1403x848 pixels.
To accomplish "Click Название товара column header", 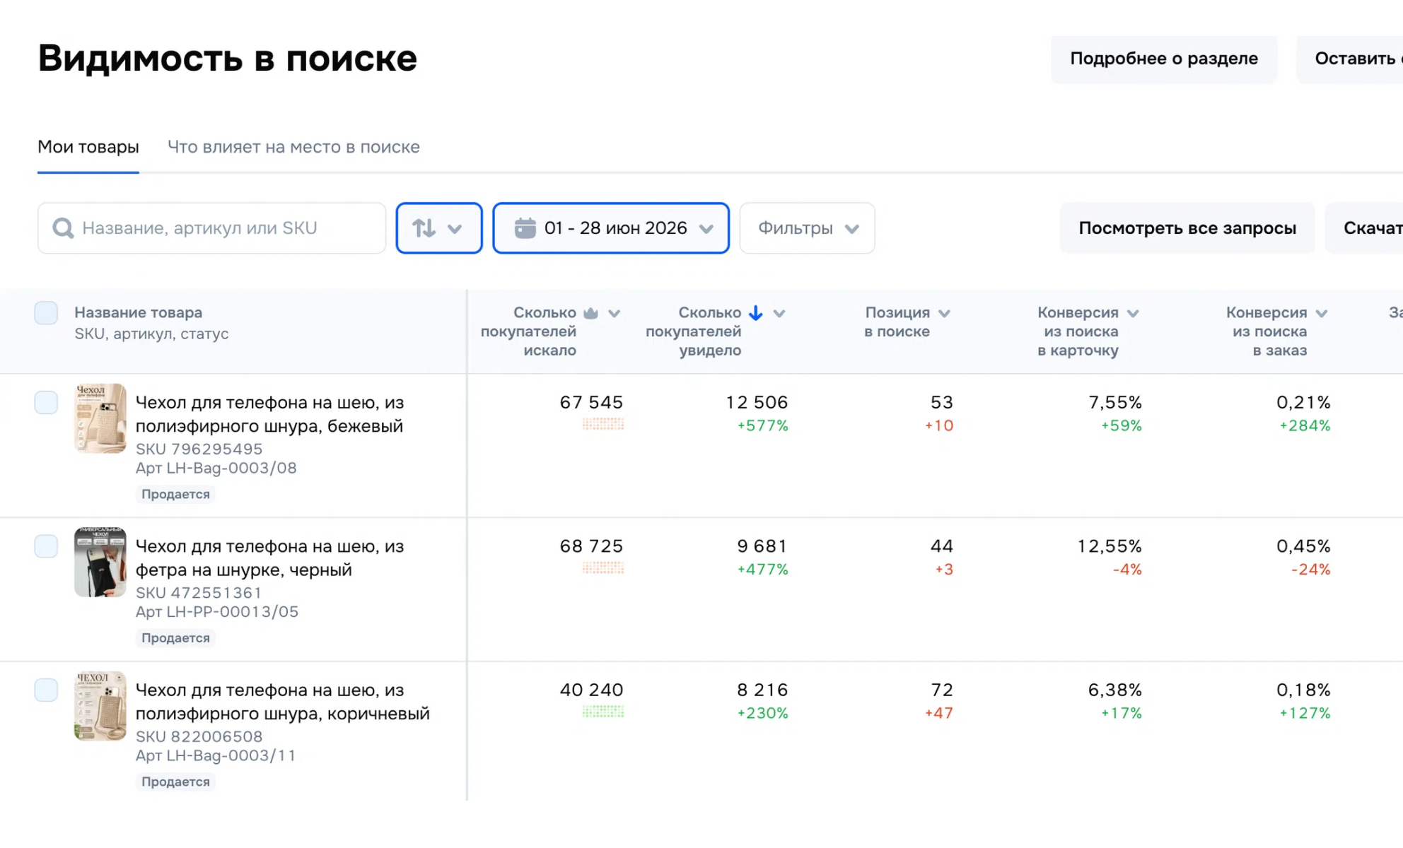I will (x=139, y=312).
